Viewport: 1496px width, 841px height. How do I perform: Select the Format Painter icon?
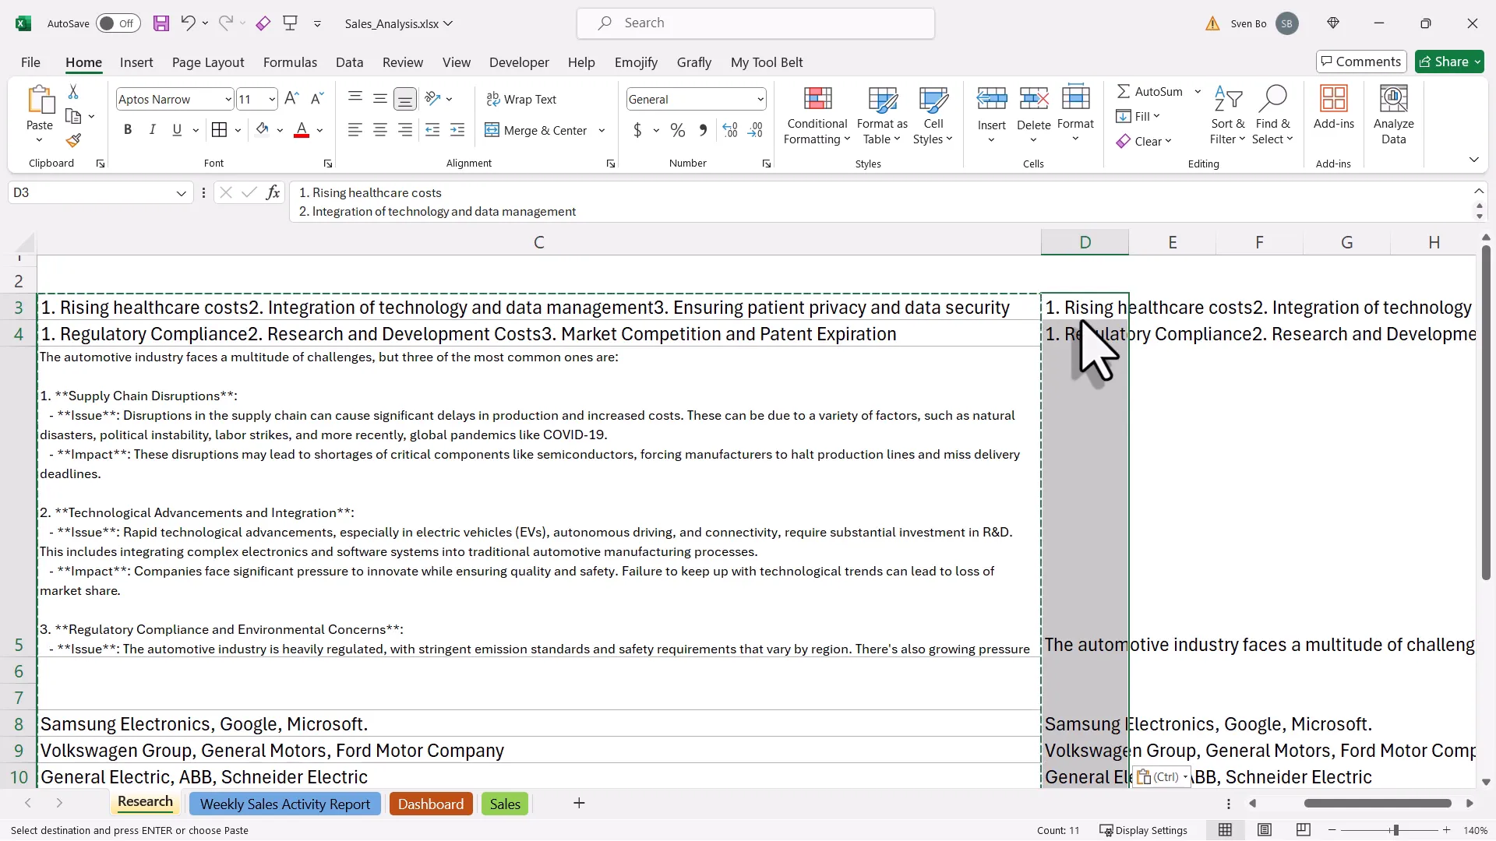click(x=74, y=140)
